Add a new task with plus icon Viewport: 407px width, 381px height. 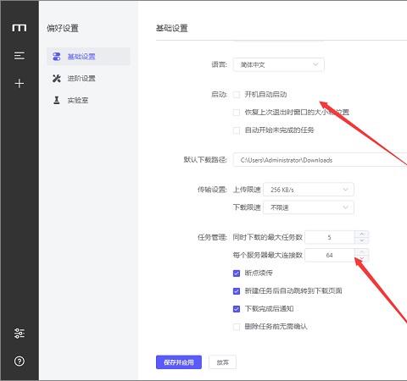20,84
